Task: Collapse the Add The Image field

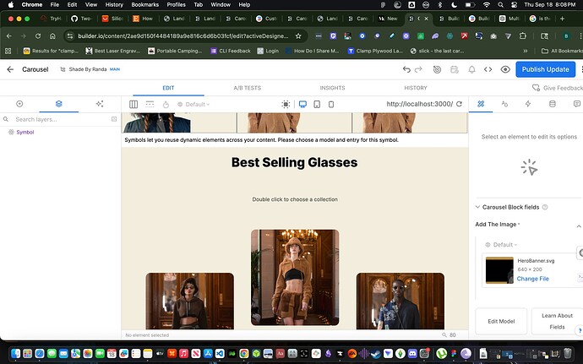Action: click(x=579, y=226)
